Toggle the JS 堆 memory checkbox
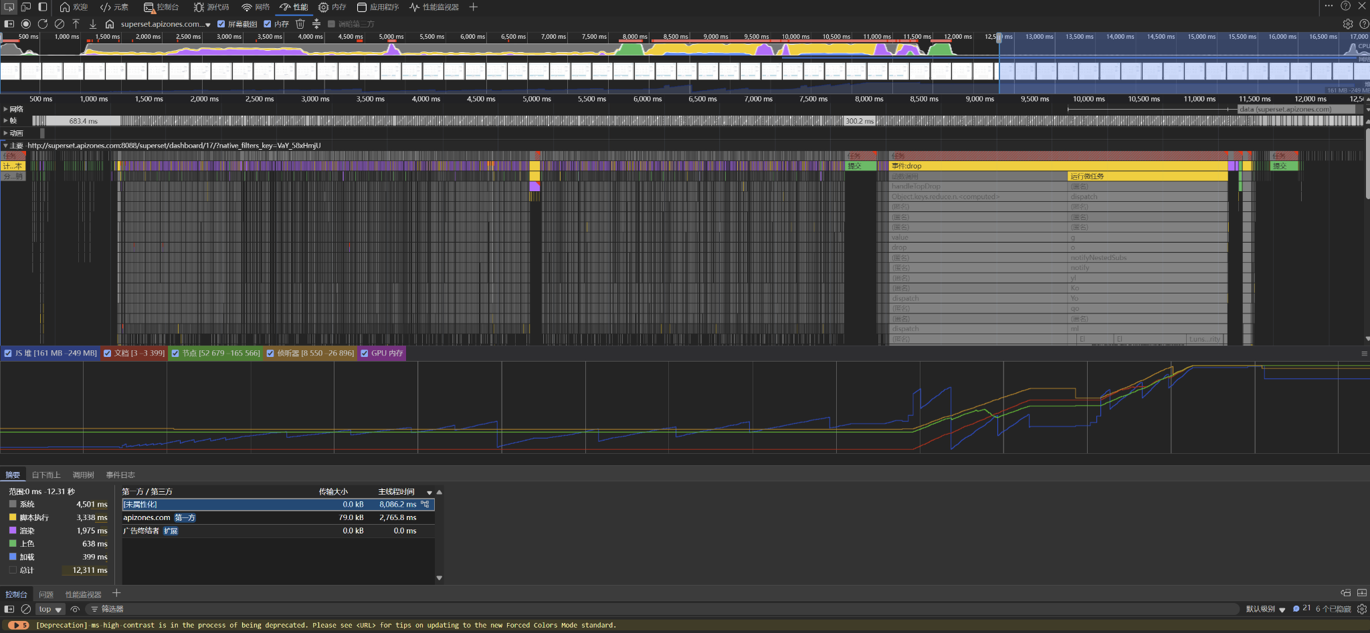 [8, 353]
